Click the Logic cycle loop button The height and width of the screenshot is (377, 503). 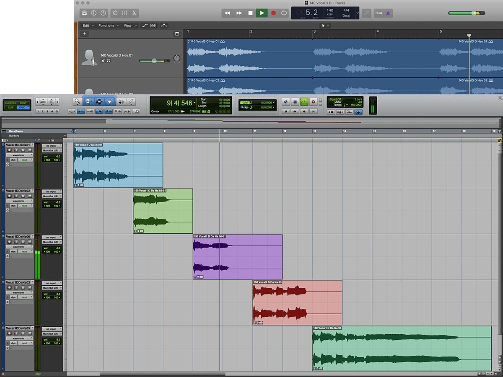coord(284,13)
